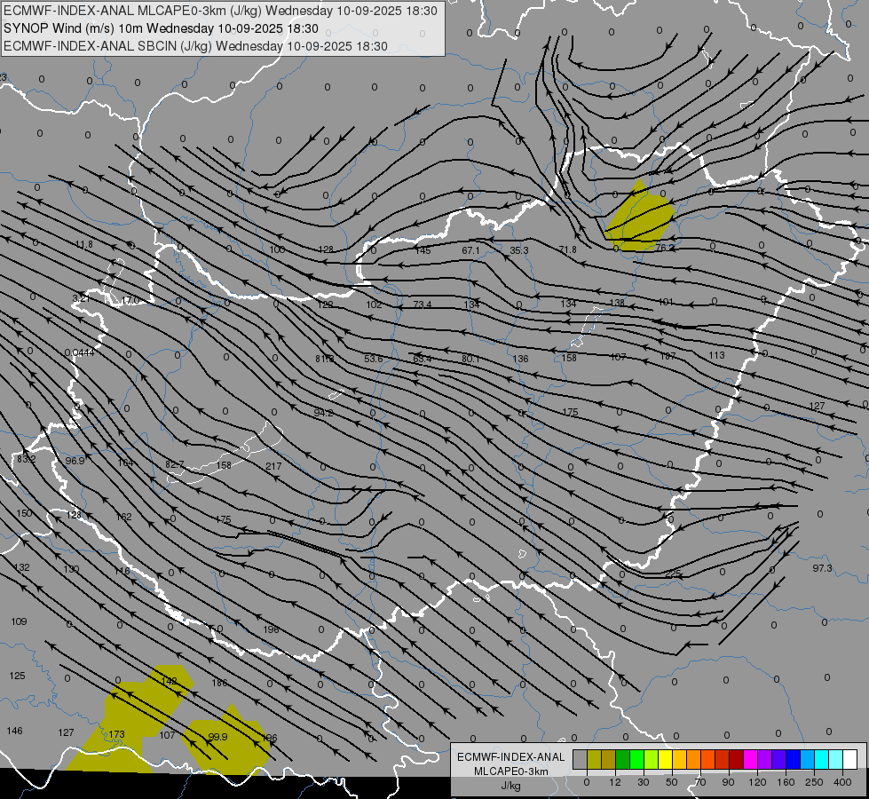Click the legend tick label '12'

[x=615, y=782]
